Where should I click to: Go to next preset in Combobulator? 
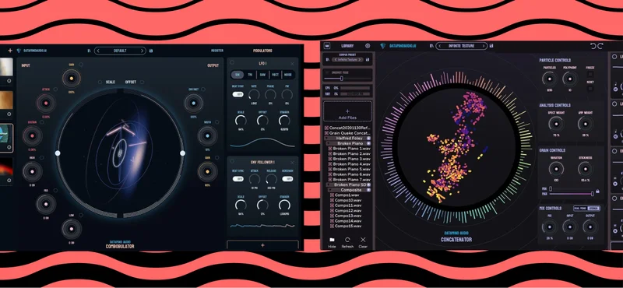coord(143,51)
